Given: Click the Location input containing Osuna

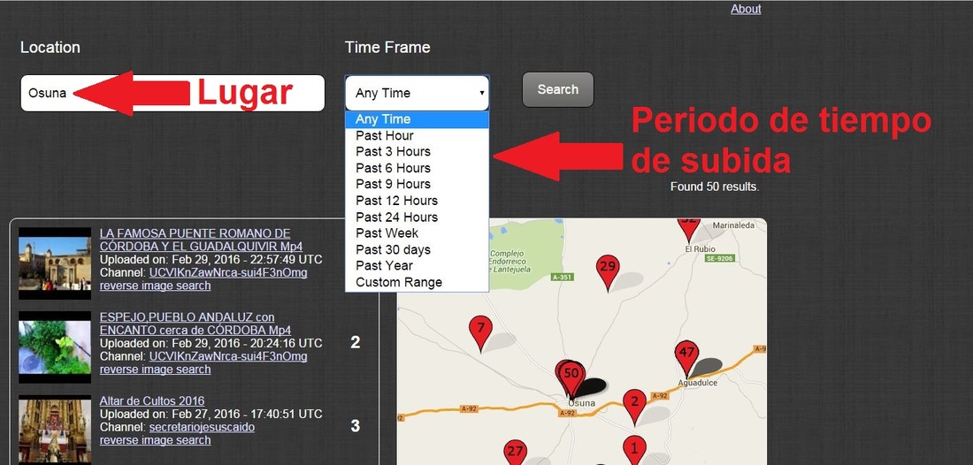Looking at the screenshot, I should [x=172, y=93].
